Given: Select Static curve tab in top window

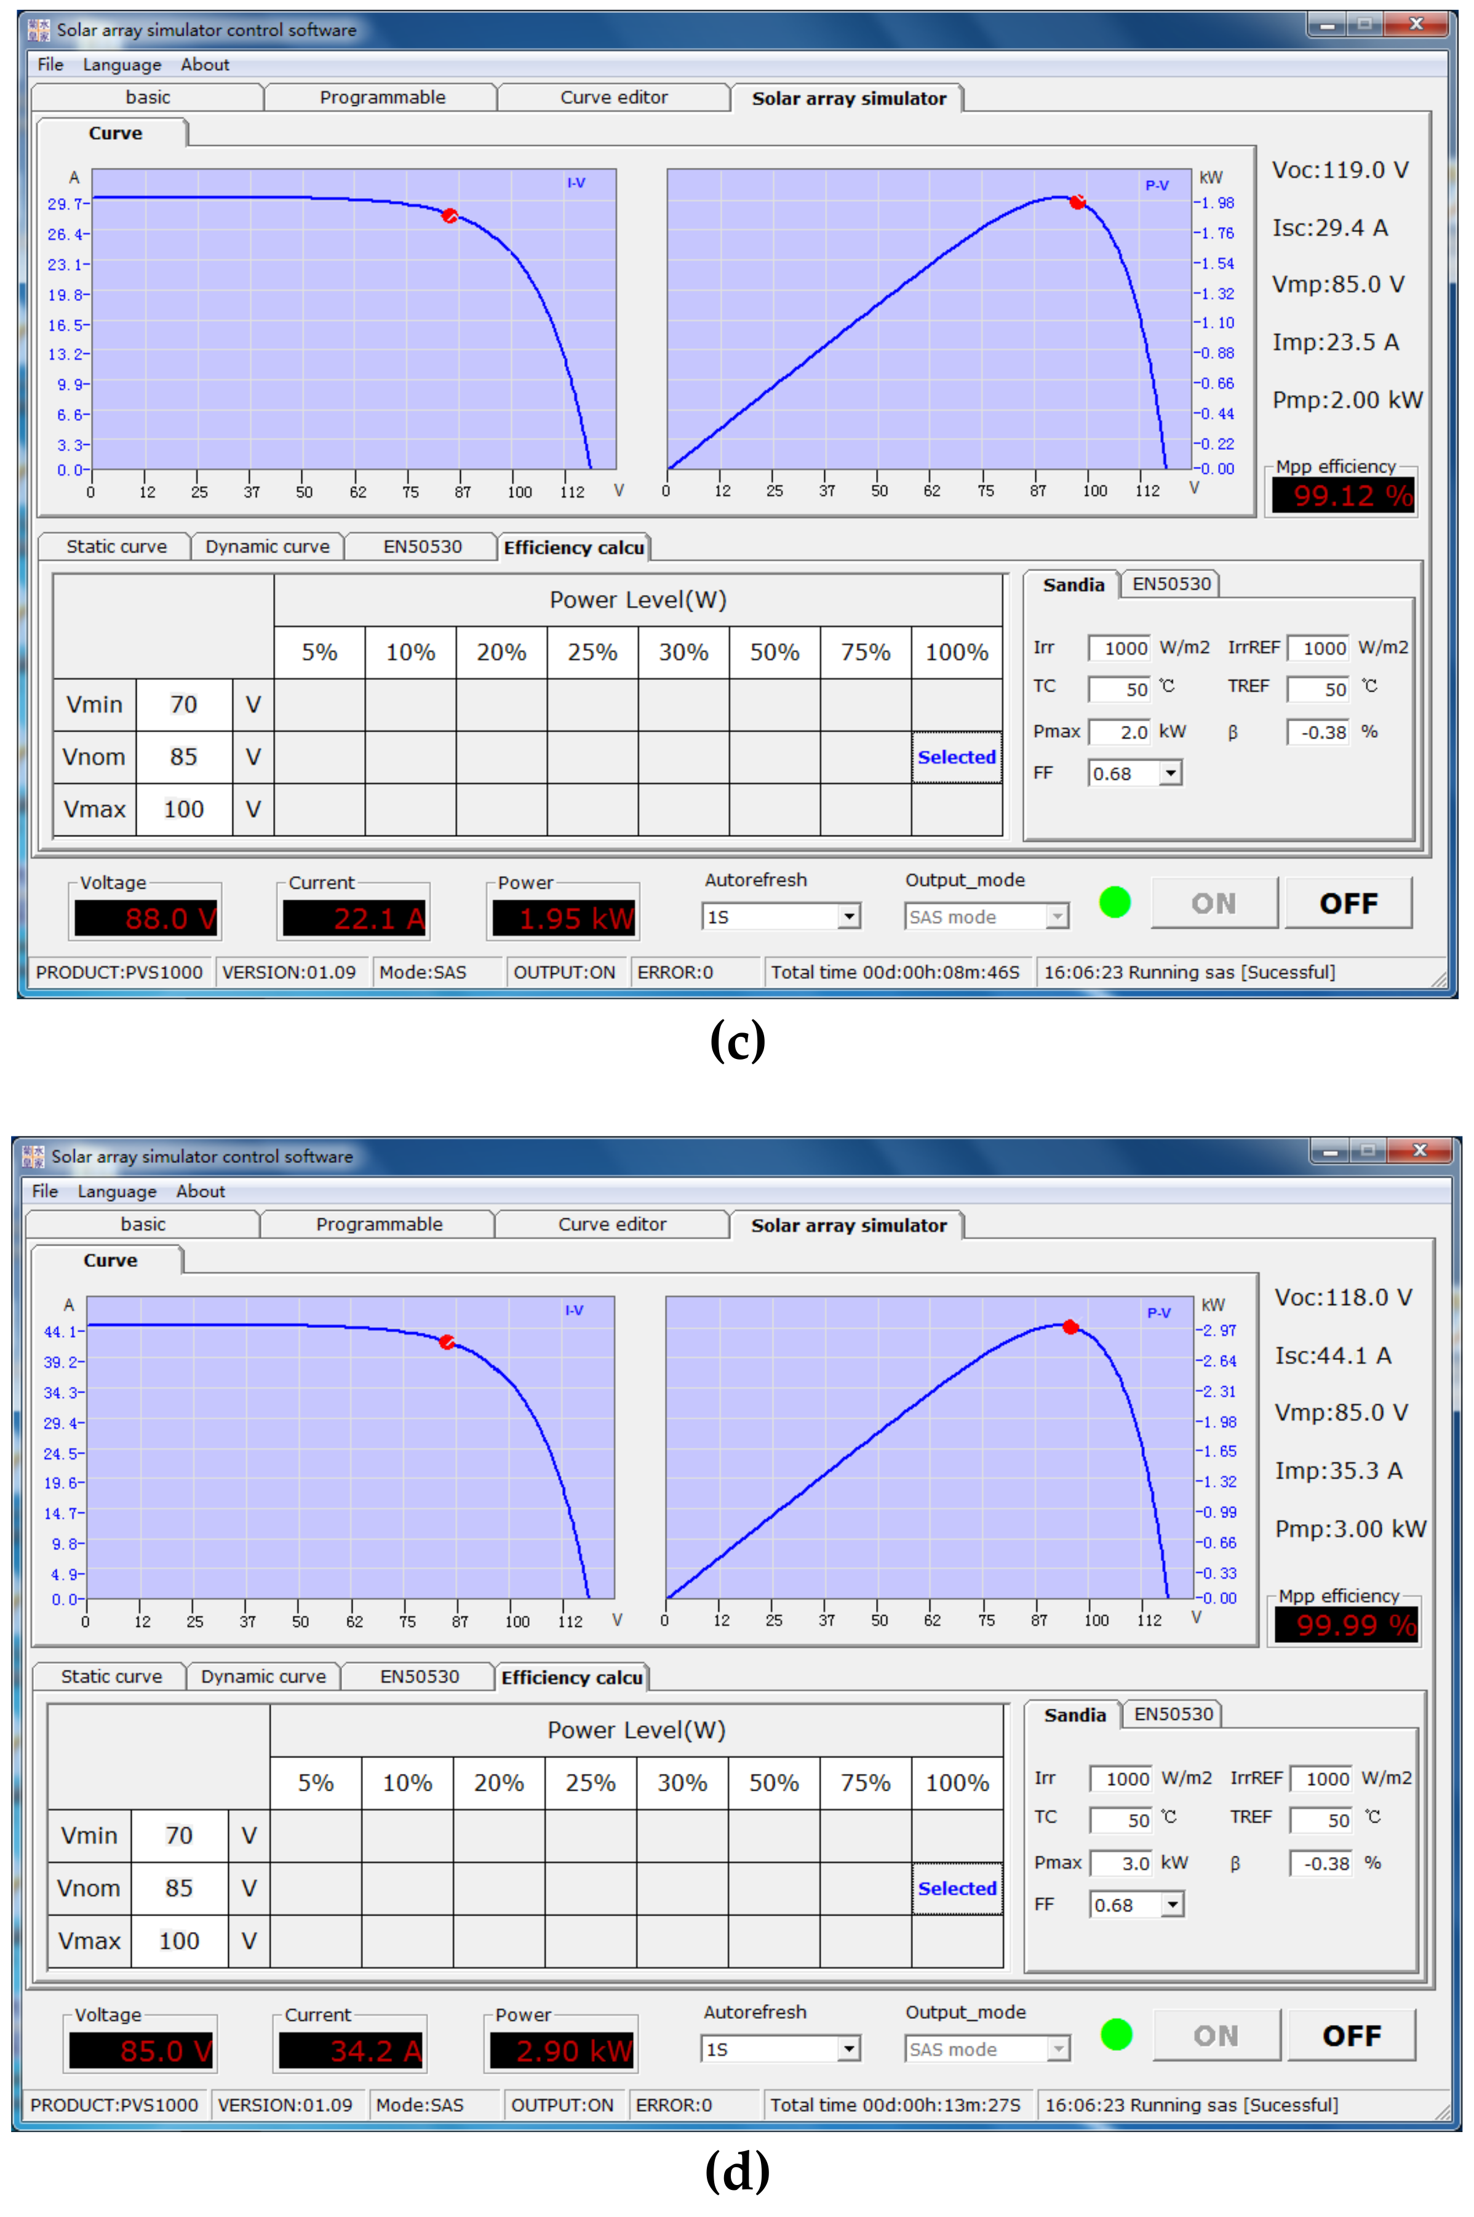Looking at the screenshot, I should tap(116, 546).
